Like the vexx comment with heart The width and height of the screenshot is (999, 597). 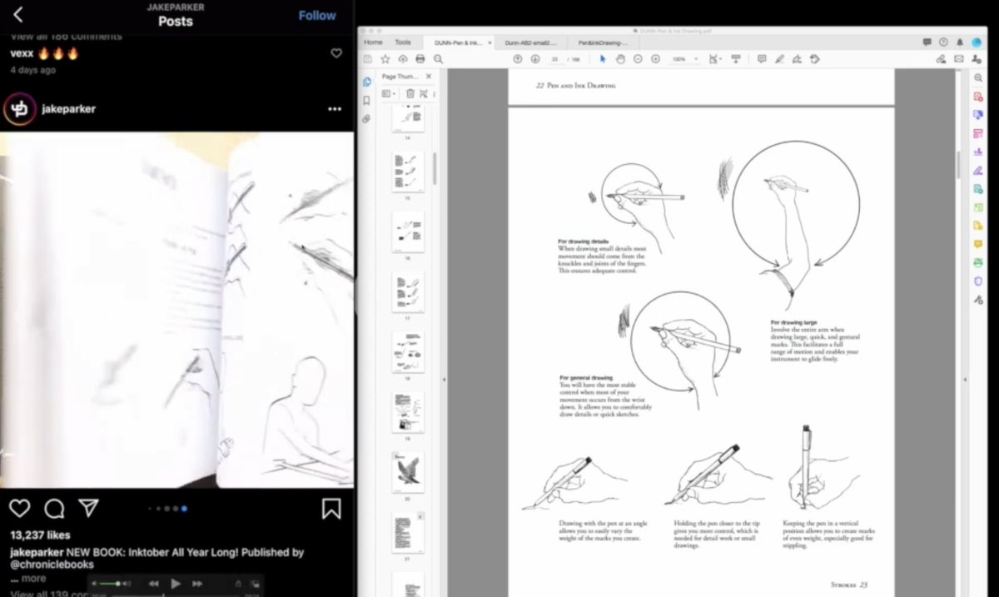(x=336, y=53)
